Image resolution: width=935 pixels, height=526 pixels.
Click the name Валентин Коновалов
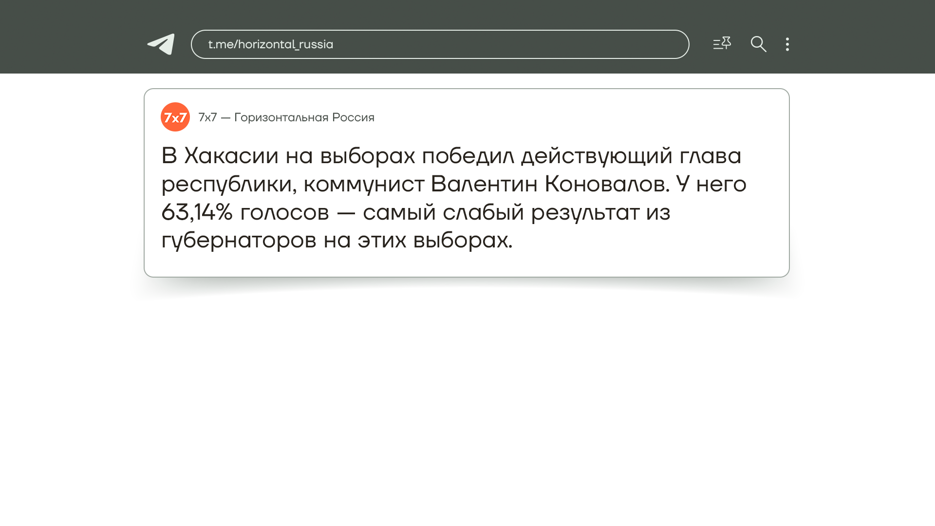tap(549, 184)
